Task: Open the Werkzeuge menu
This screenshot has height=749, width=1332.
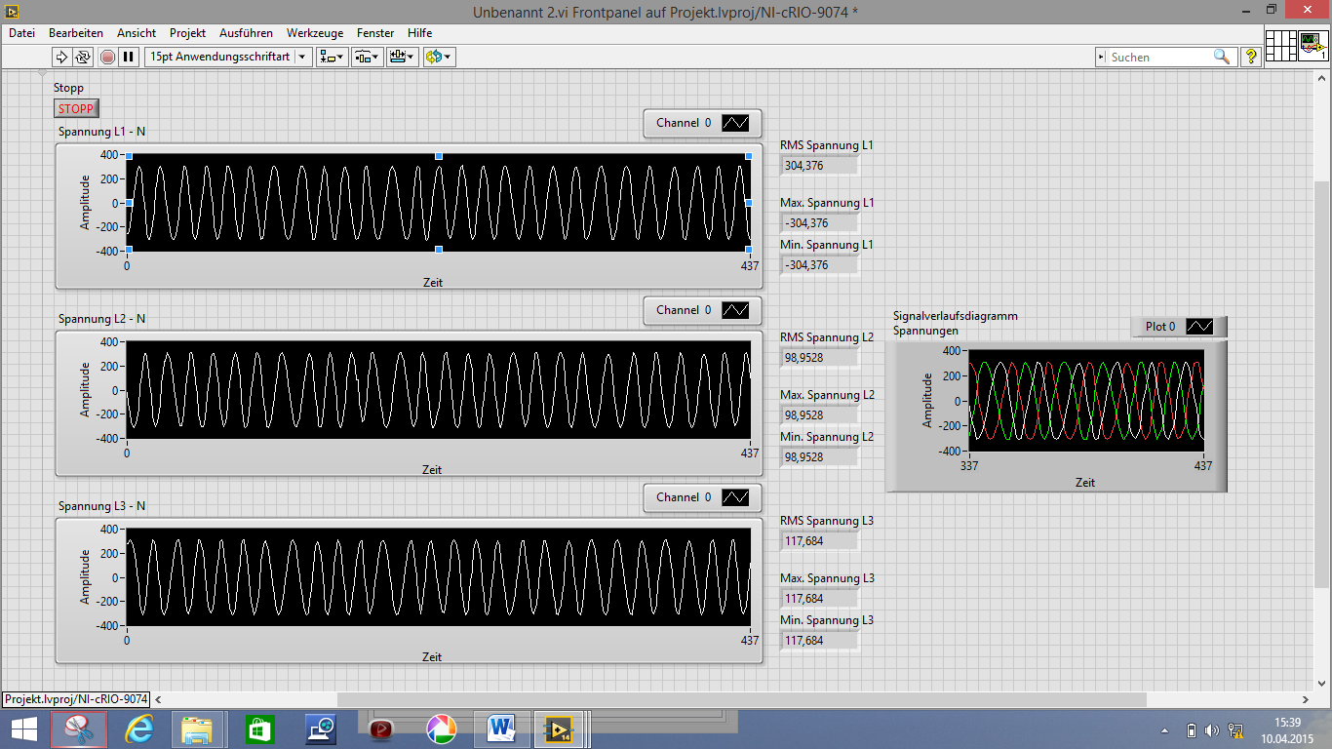Action: click(315, 33)
